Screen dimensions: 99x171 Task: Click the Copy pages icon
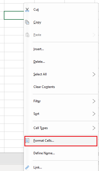pos(27,22)
